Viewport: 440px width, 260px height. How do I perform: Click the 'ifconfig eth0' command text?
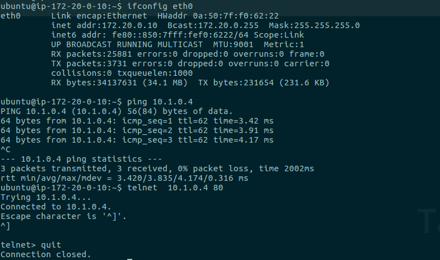[x=160, y=6]
